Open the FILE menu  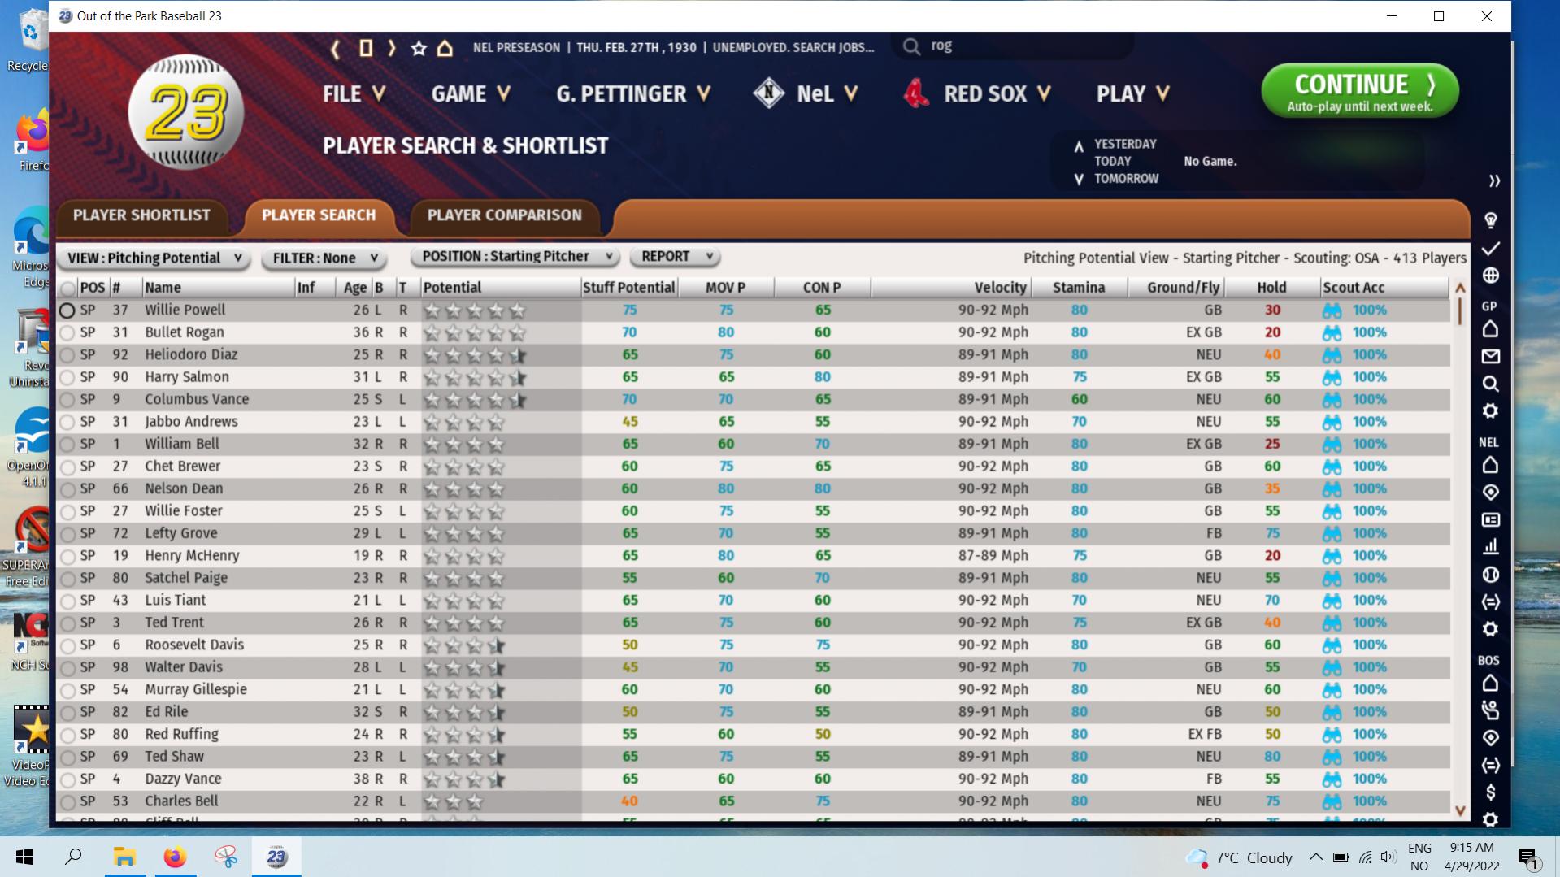coord(353,94)
